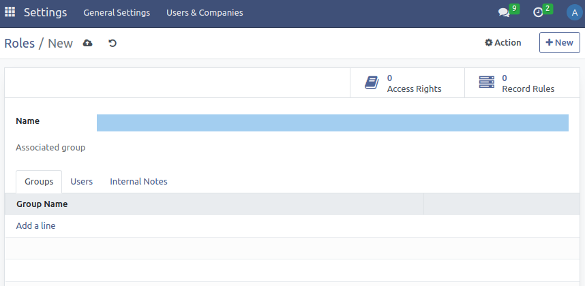Switch to the Internal Notes tab
The width and height of the screenshot is (585, 286).
click(x=138, y=181)
